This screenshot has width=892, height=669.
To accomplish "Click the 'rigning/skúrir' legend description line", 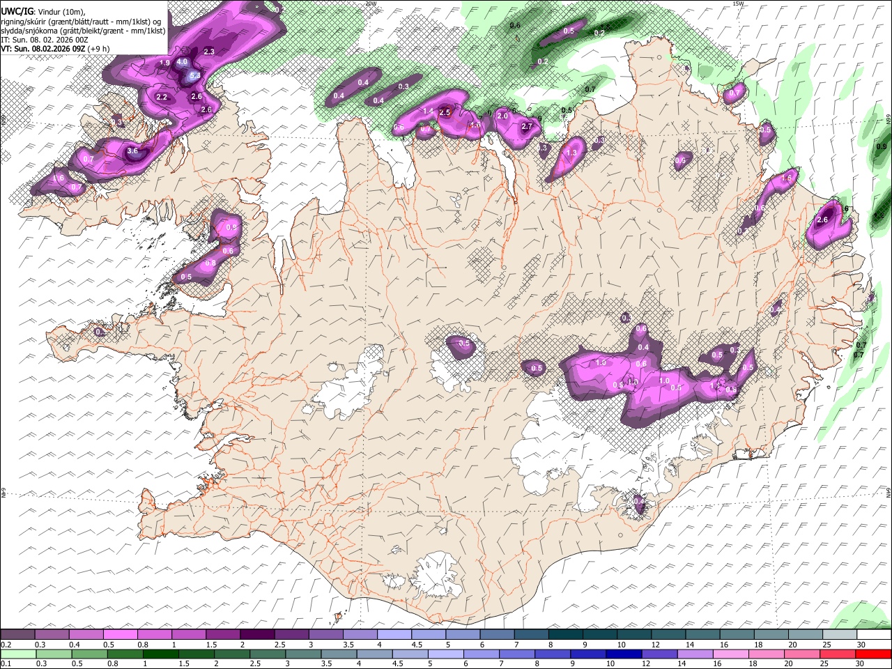I will click(81, 21).
